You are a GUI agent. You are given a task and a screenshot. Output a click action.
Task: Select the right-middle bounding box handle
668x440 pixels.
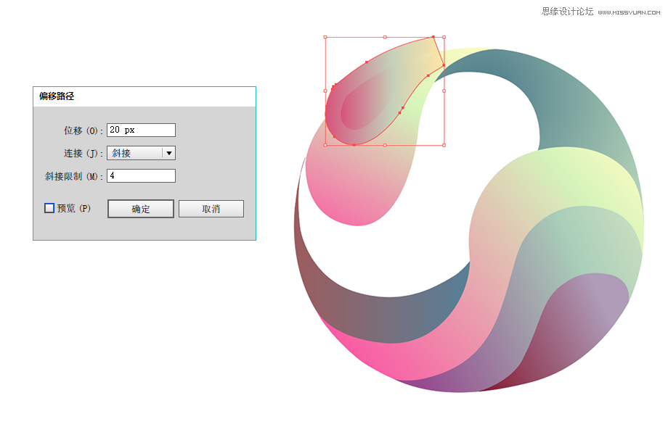pyautogui.click(x=444, y=91)
